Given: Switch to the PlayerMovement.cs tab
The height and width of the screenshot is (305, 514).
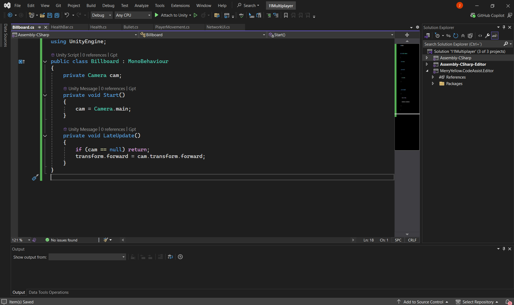Looking at the screenshot, I should point(172,27).
